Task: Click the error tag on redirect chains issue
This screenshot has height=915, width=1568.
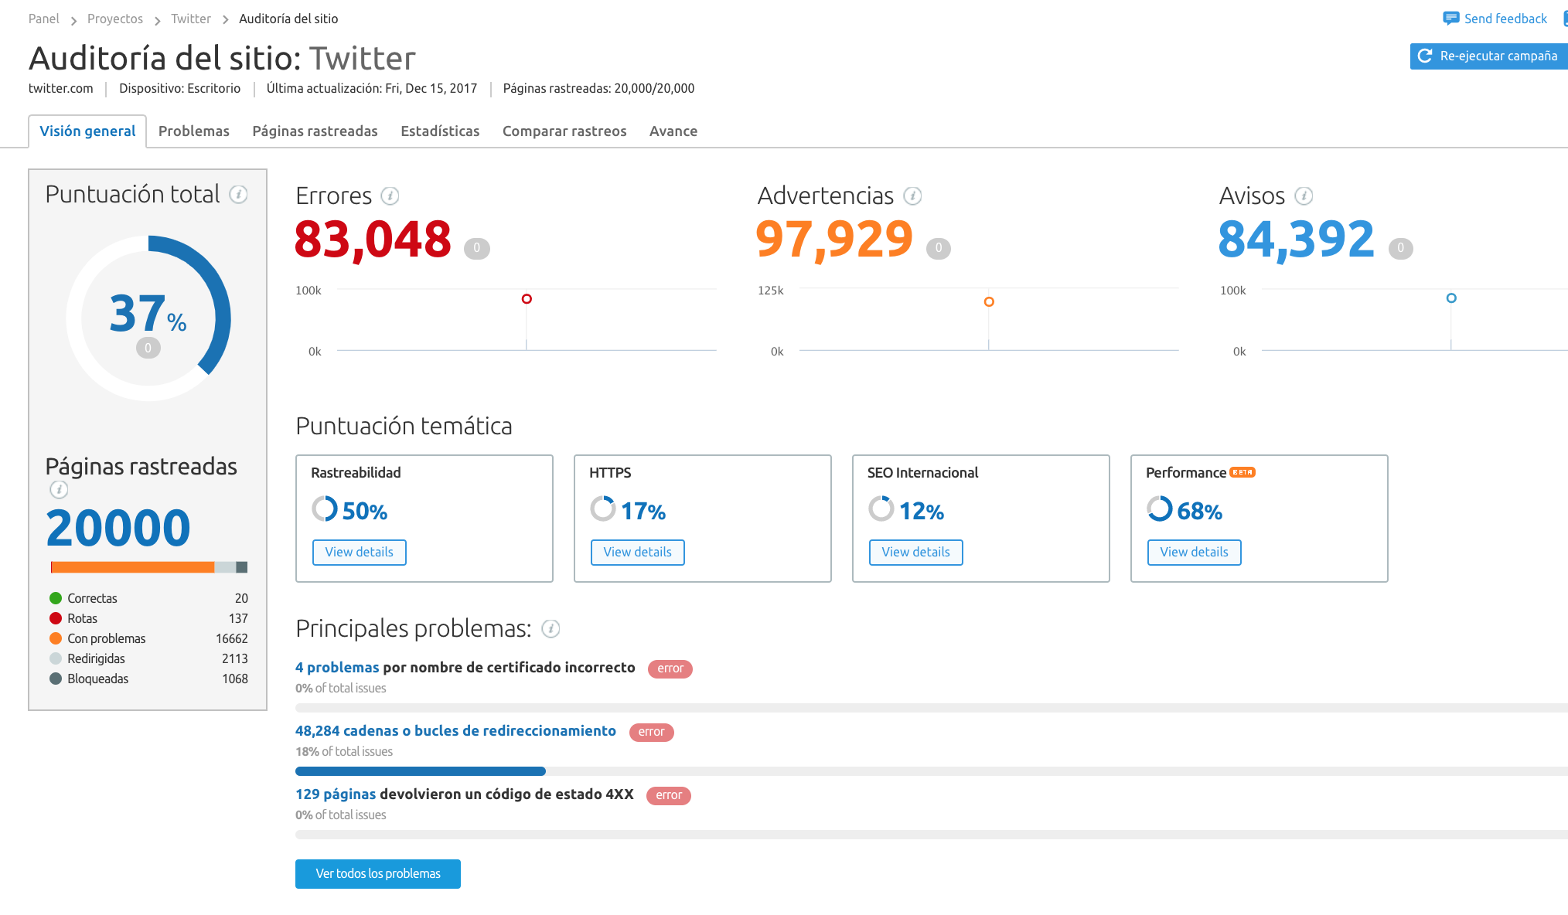Action: click(x=652, y=732)
